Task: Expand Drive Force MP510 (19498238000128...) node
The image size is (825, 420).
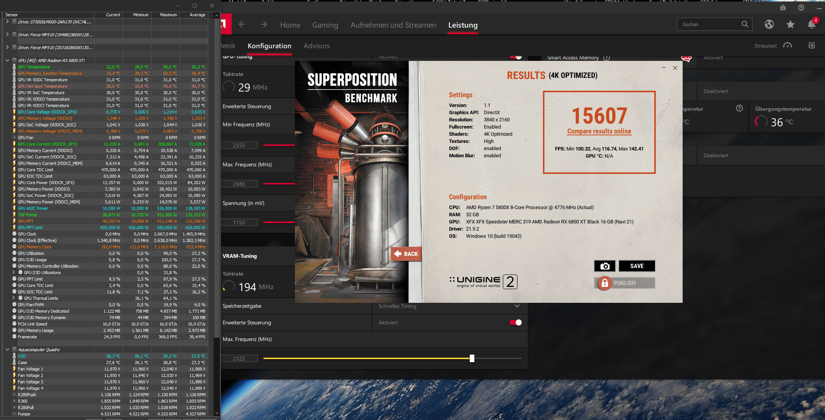Action: 7,35
